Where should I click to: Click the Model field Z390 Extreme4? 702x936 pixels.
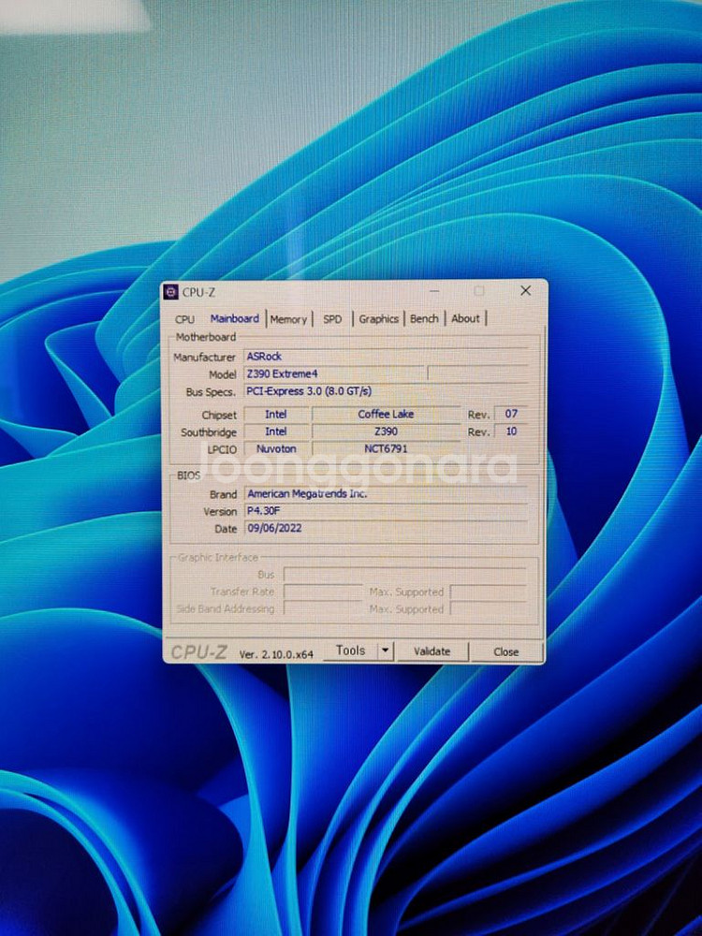(334, 373)
